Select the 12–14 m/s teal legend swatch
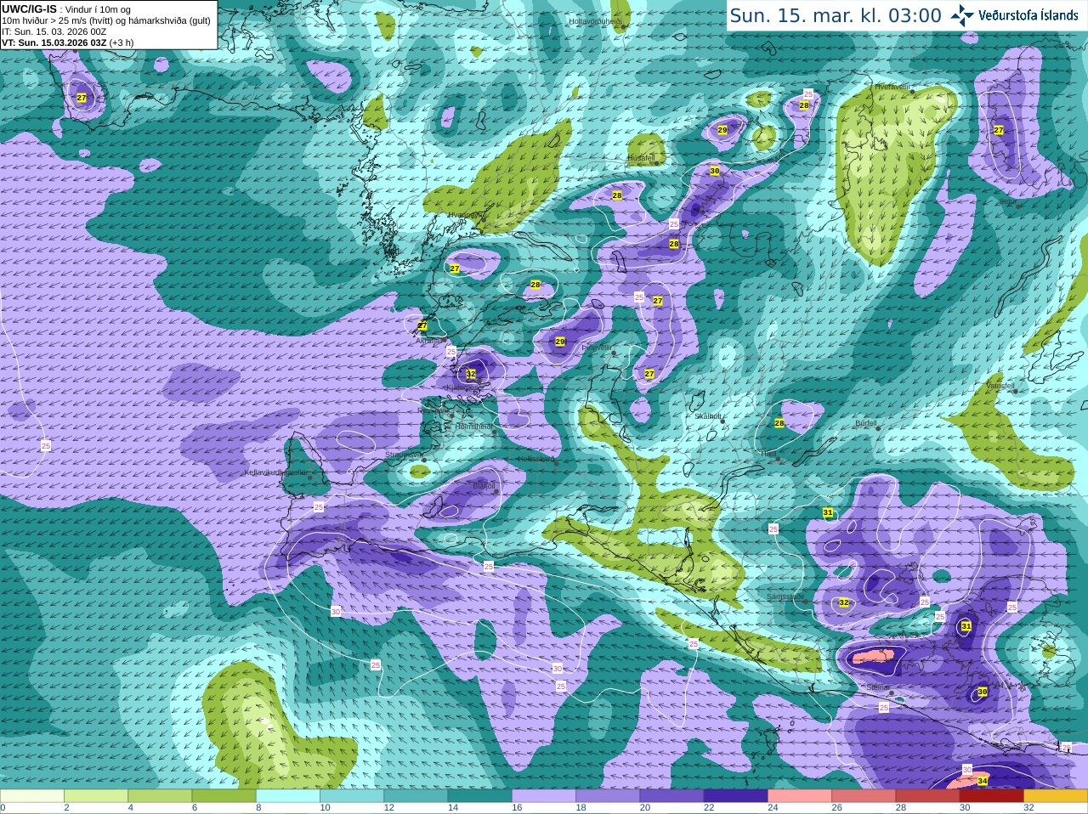This screenshot has width=1088, height=814. pyautogui.click(x=416, y=796)
